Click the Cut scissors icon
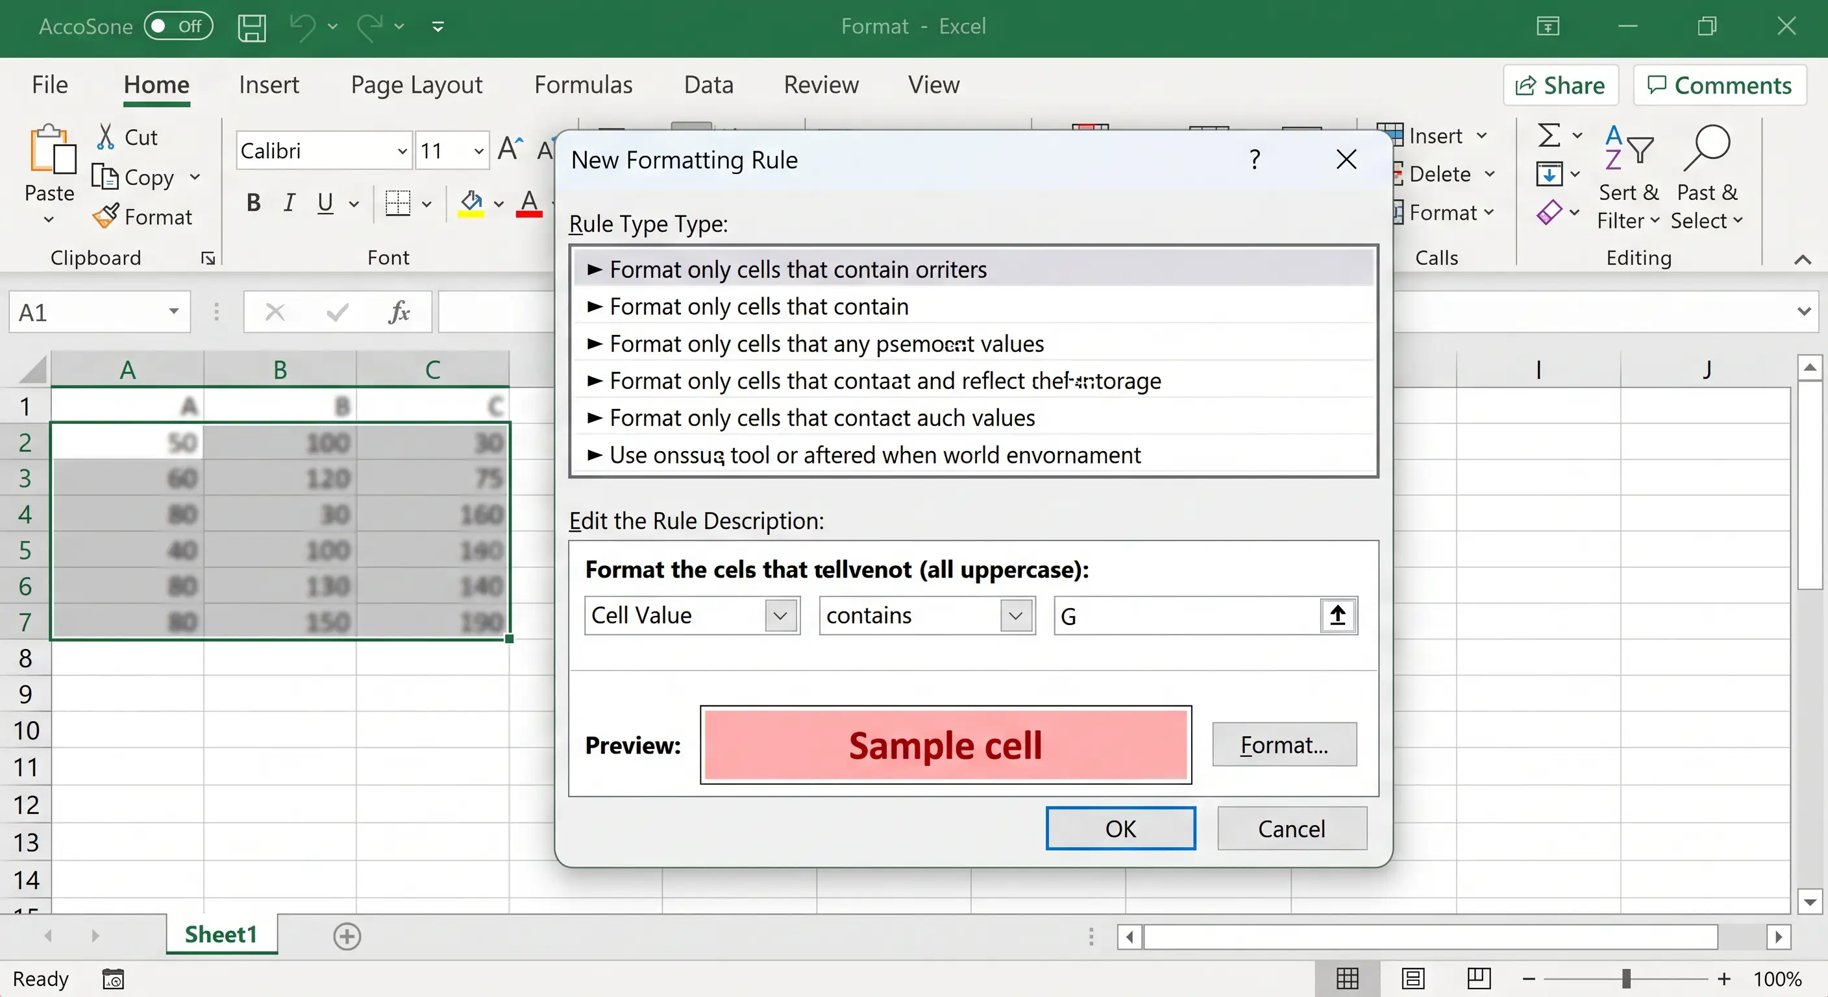Image resolution: width=1828 pixels, height=997 pixels. pos(106,136)
